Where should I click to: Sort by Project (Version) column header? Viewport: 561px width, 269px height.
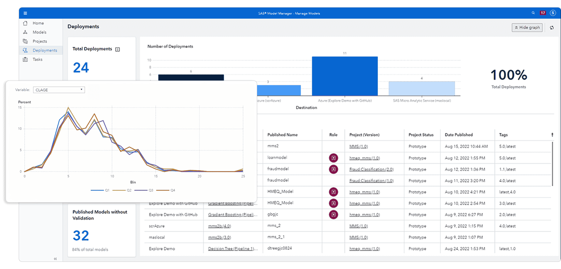pyautogui.click(x=364, y=135)
